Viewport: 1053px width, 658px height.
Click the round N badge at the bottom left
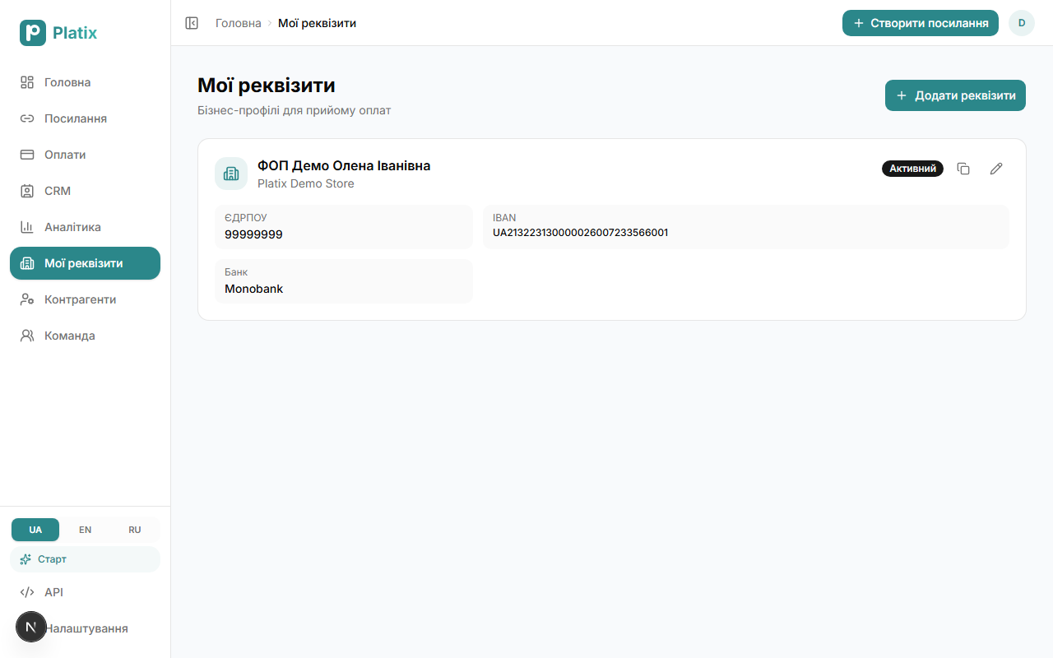pyautogui.click(x=31, y=627)
